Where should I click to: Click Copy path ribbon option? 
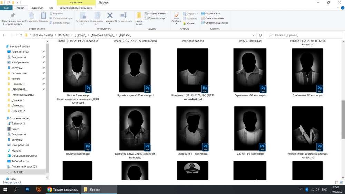(x=61, y=18)
